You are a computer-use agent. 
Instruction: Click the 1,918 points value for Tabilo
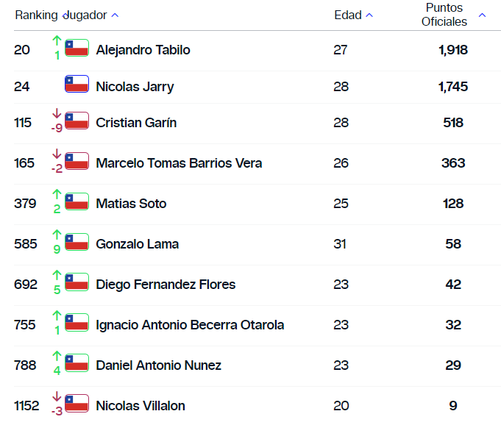(x=452, y=50)
